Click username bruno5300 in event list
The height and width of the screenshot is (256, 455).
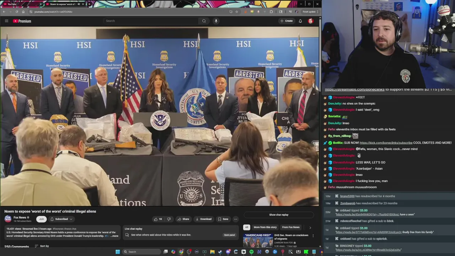click(347, 196)
